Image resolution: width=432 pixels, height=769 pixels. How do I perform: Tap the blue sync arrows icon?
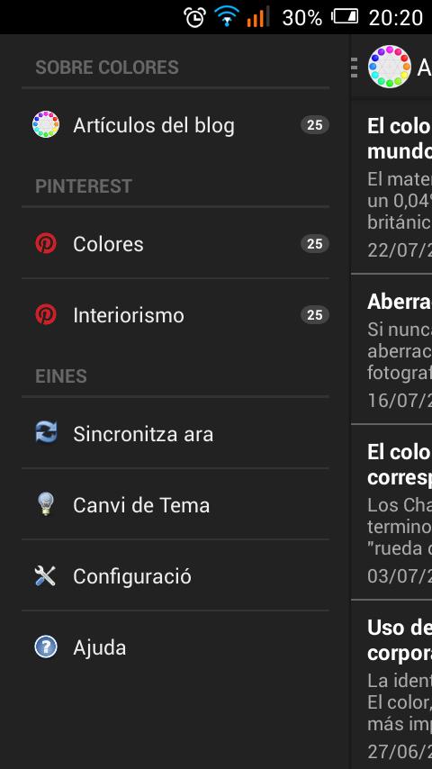tap(46, 433)
